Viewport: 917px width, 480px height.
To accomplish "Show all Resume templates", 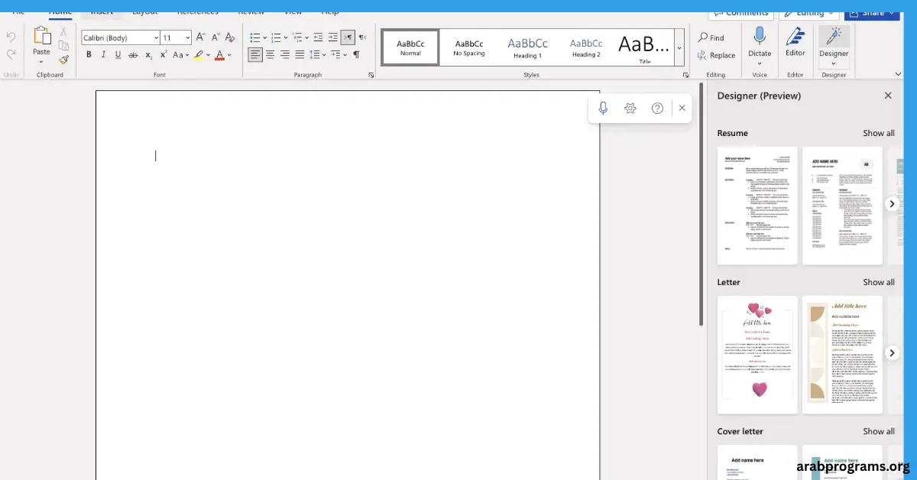I will 879,133.
